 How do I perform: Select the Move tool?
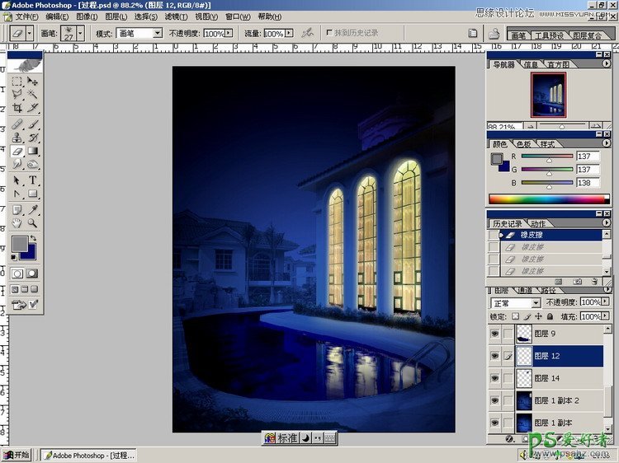(x=33, y=81)
